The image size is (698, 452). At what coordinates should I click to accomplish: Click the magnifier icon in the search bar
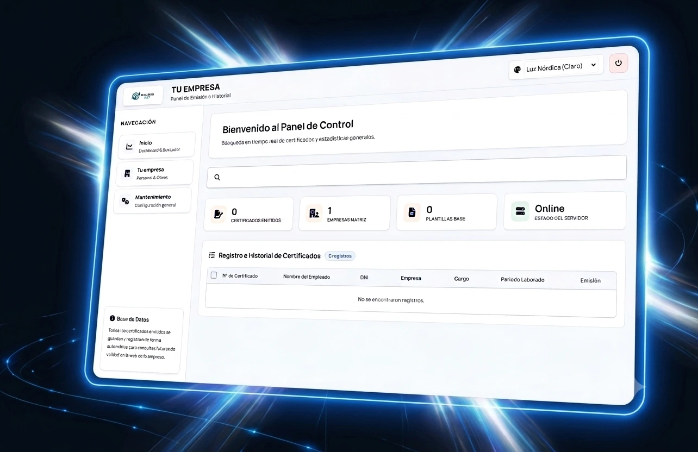217,177
